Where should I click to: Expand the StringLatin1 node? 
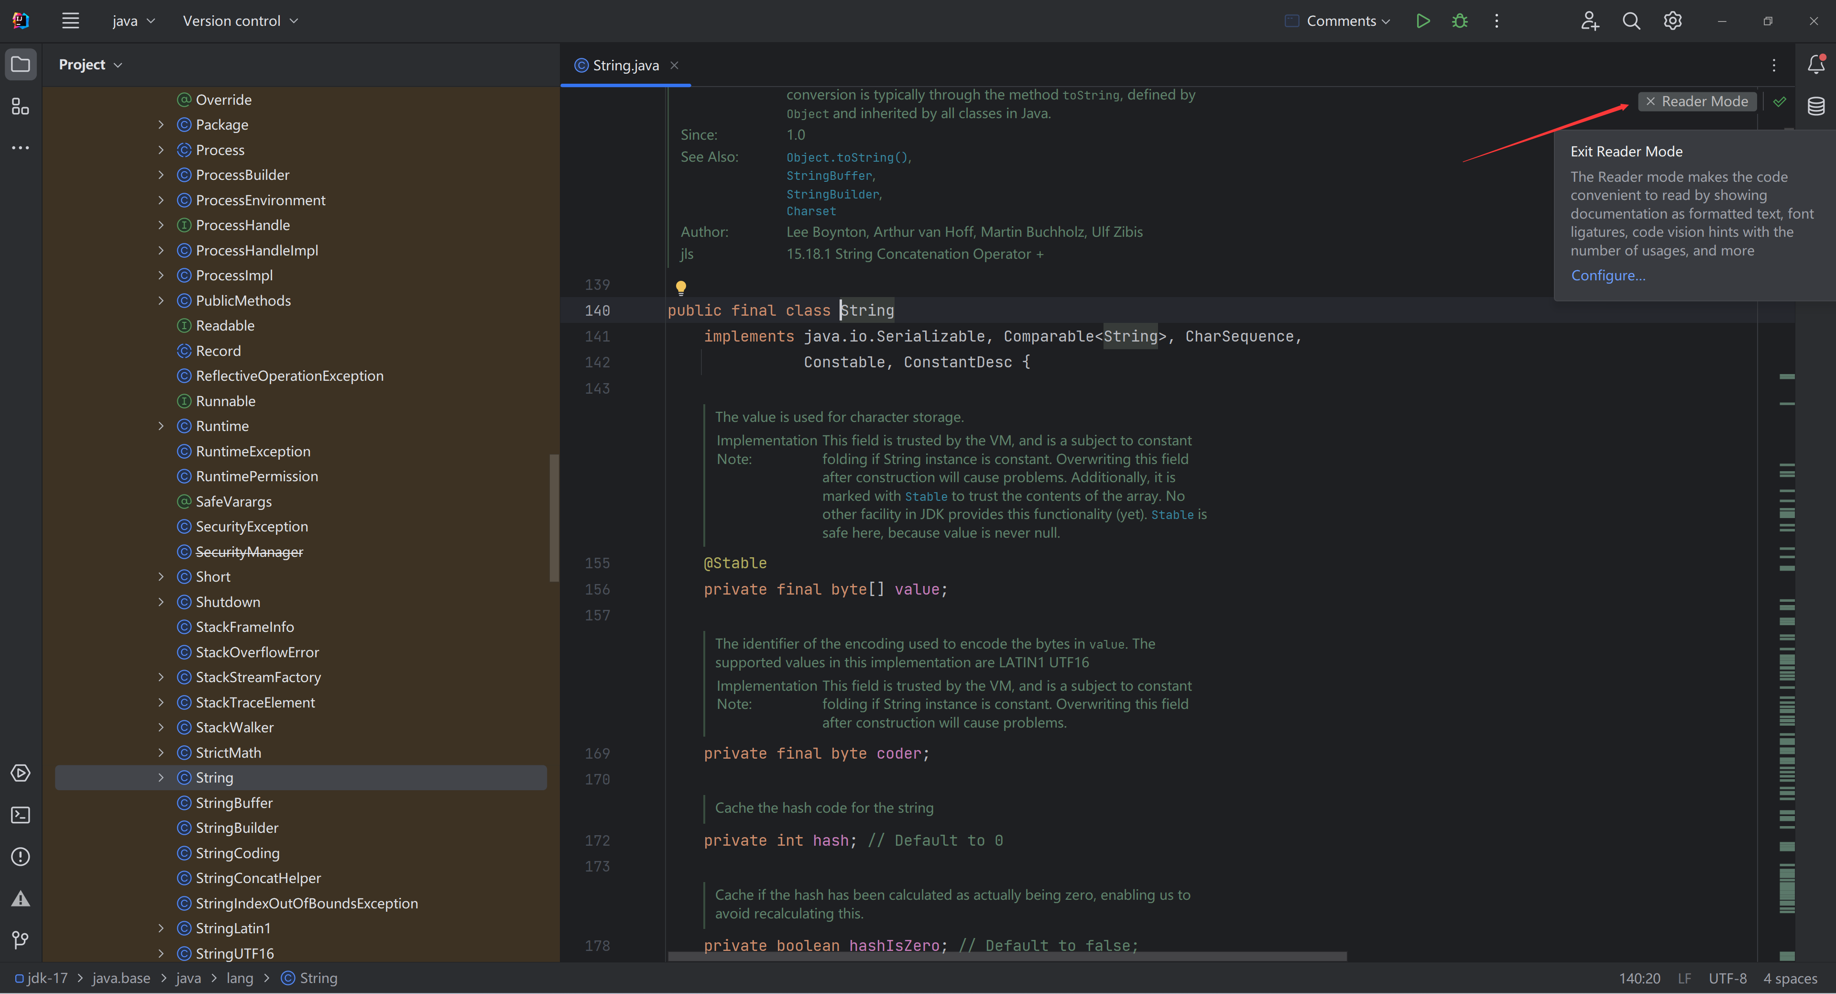pos(161,928)
